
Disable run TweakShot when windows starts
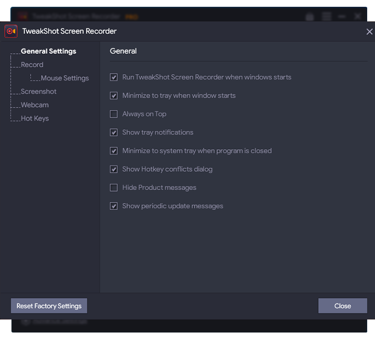(114, 77)
